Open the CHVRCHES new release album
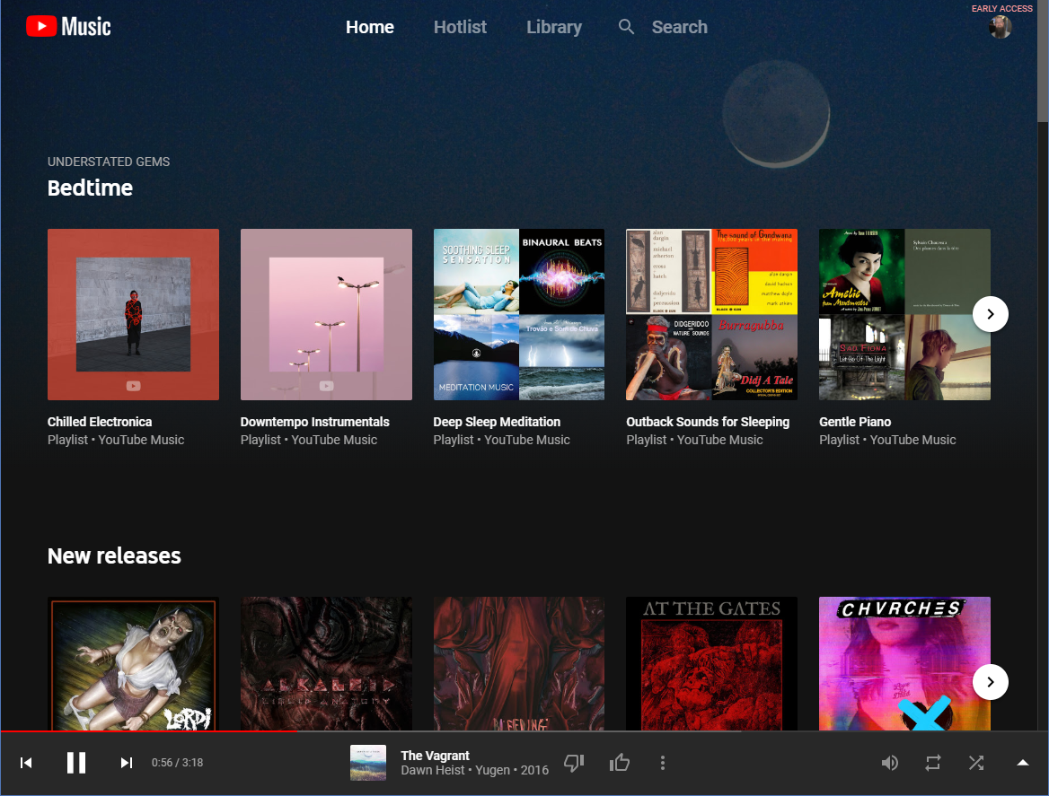Viewport: 1049px width, 796px height. pos(904,663)
